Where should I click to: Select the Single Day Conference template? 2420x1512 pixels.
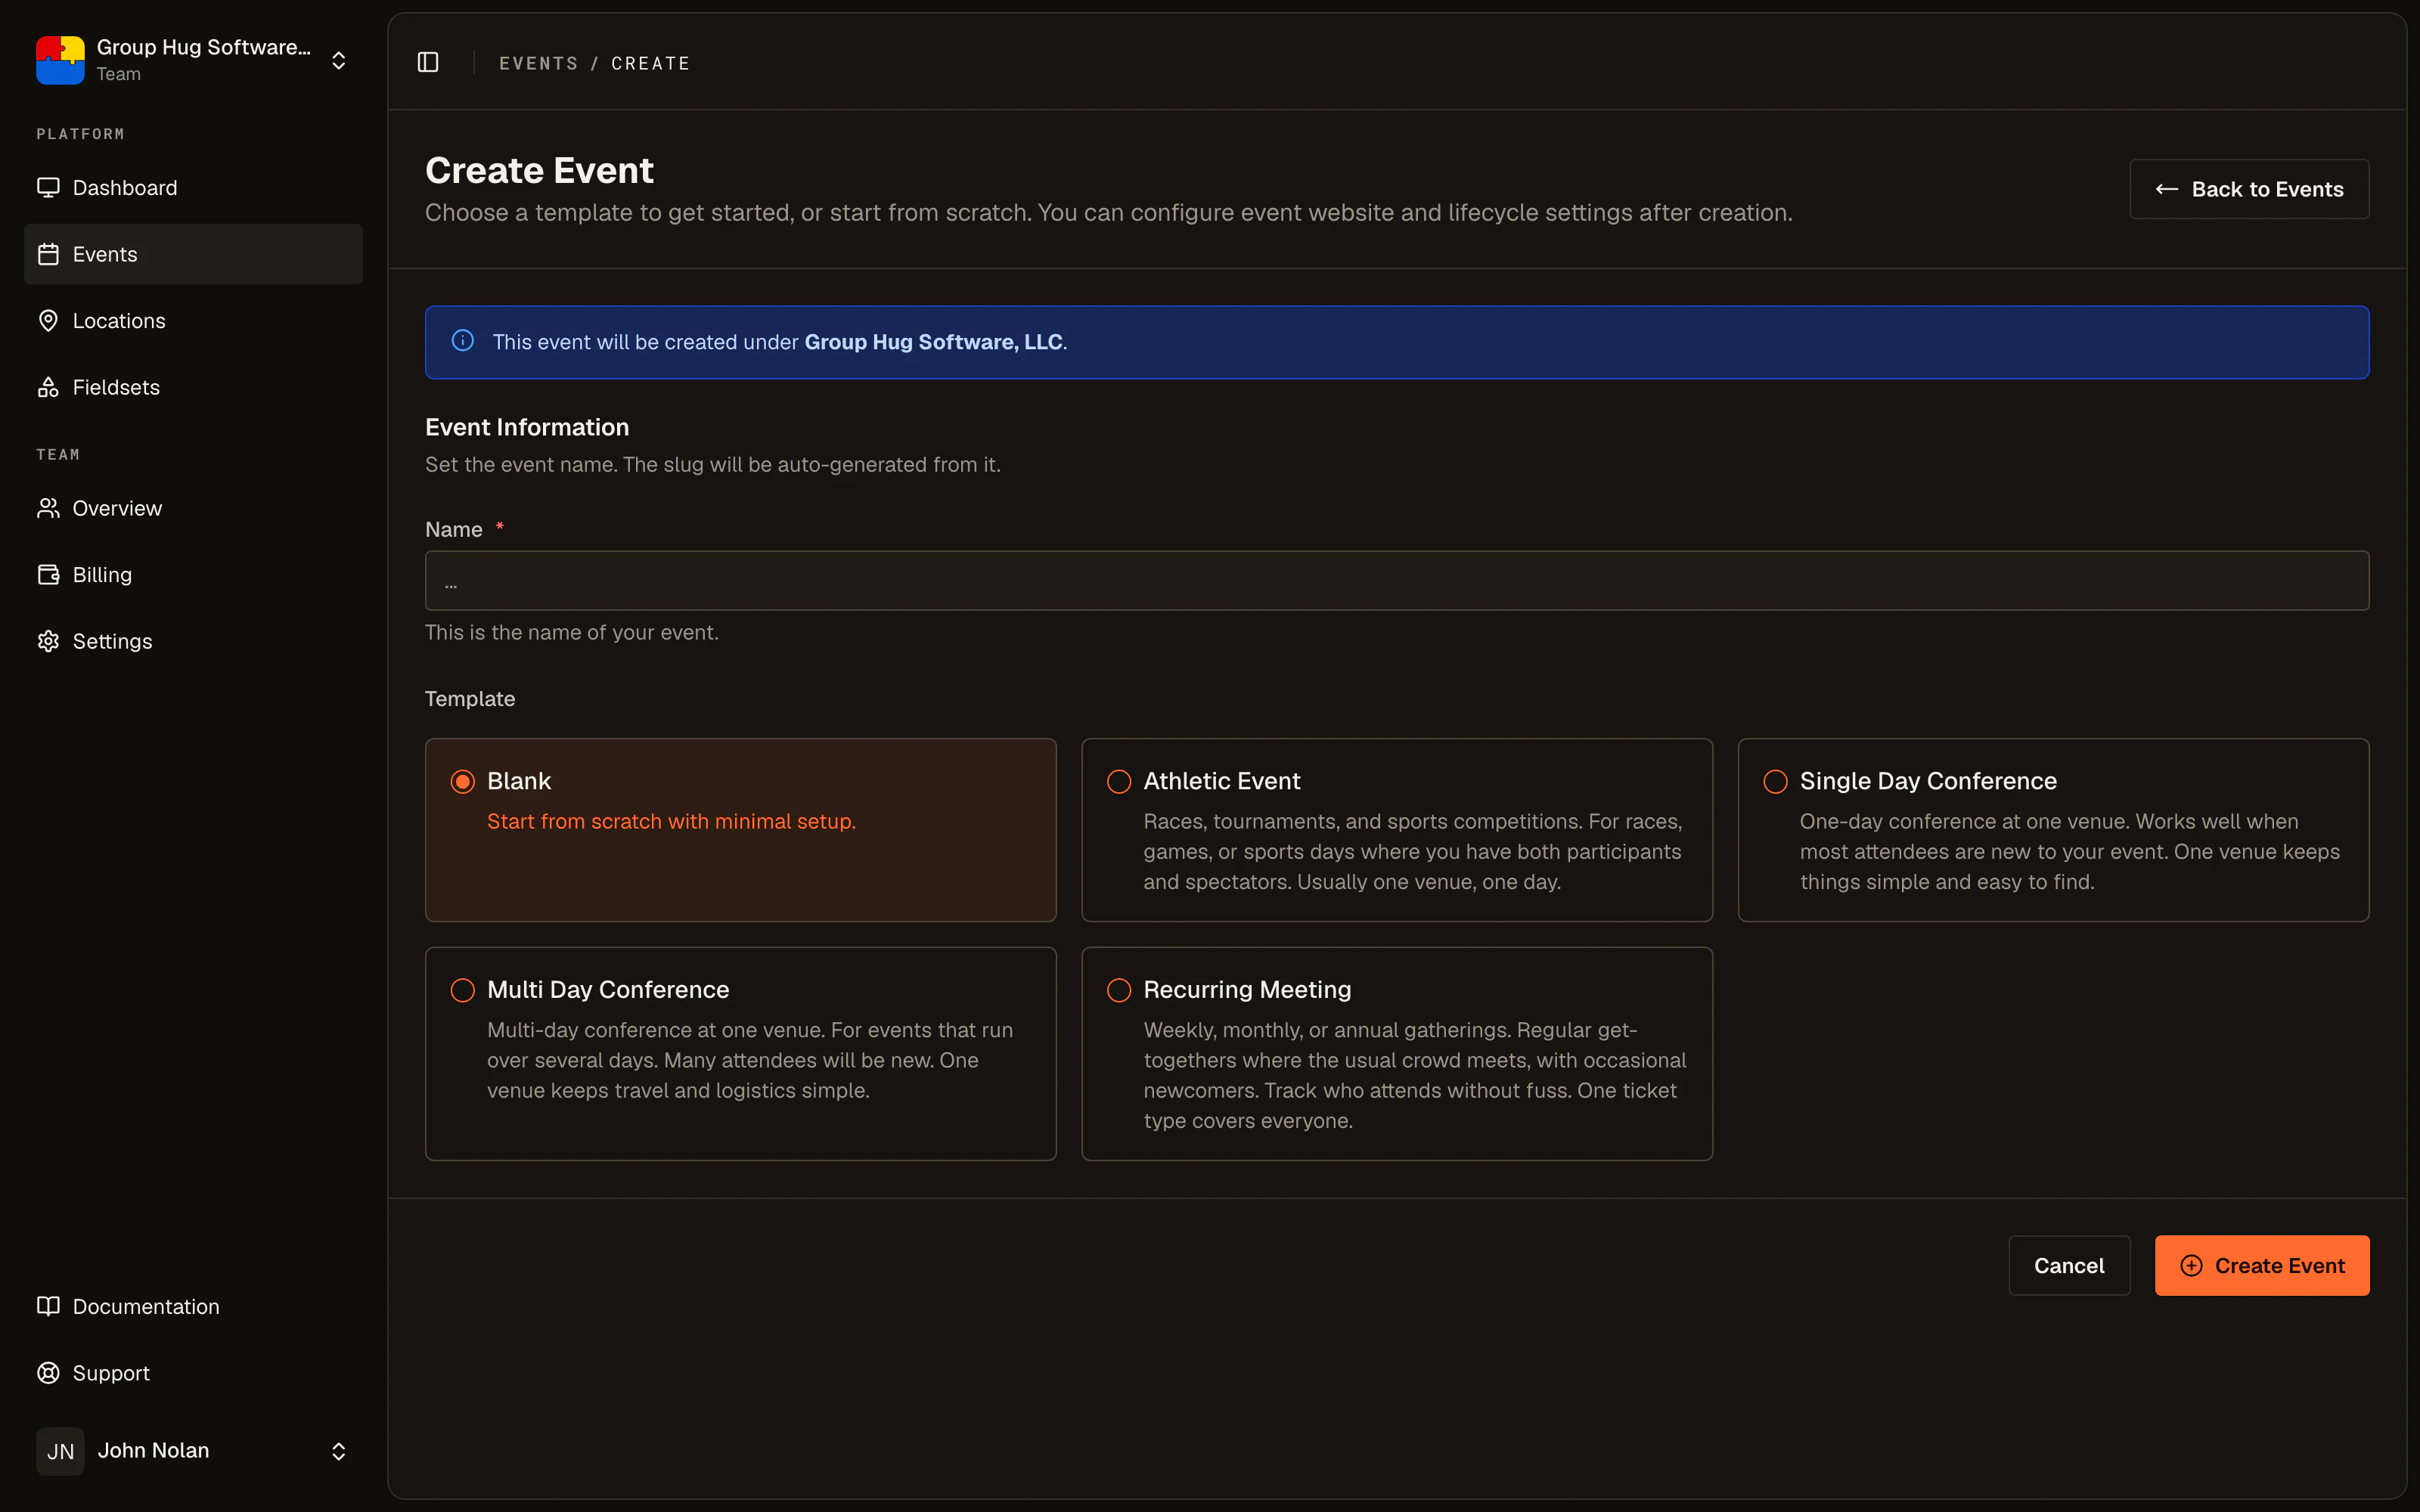click(2054, 830)
